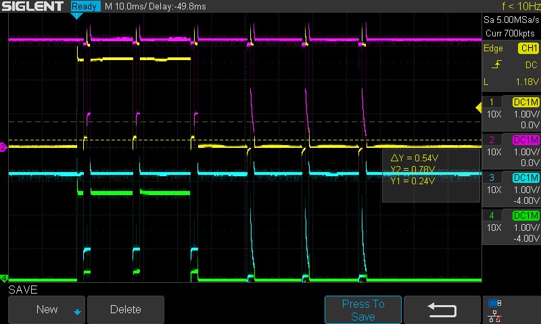Toggle channel 1 yellow DC1M badge

(526, 102)
